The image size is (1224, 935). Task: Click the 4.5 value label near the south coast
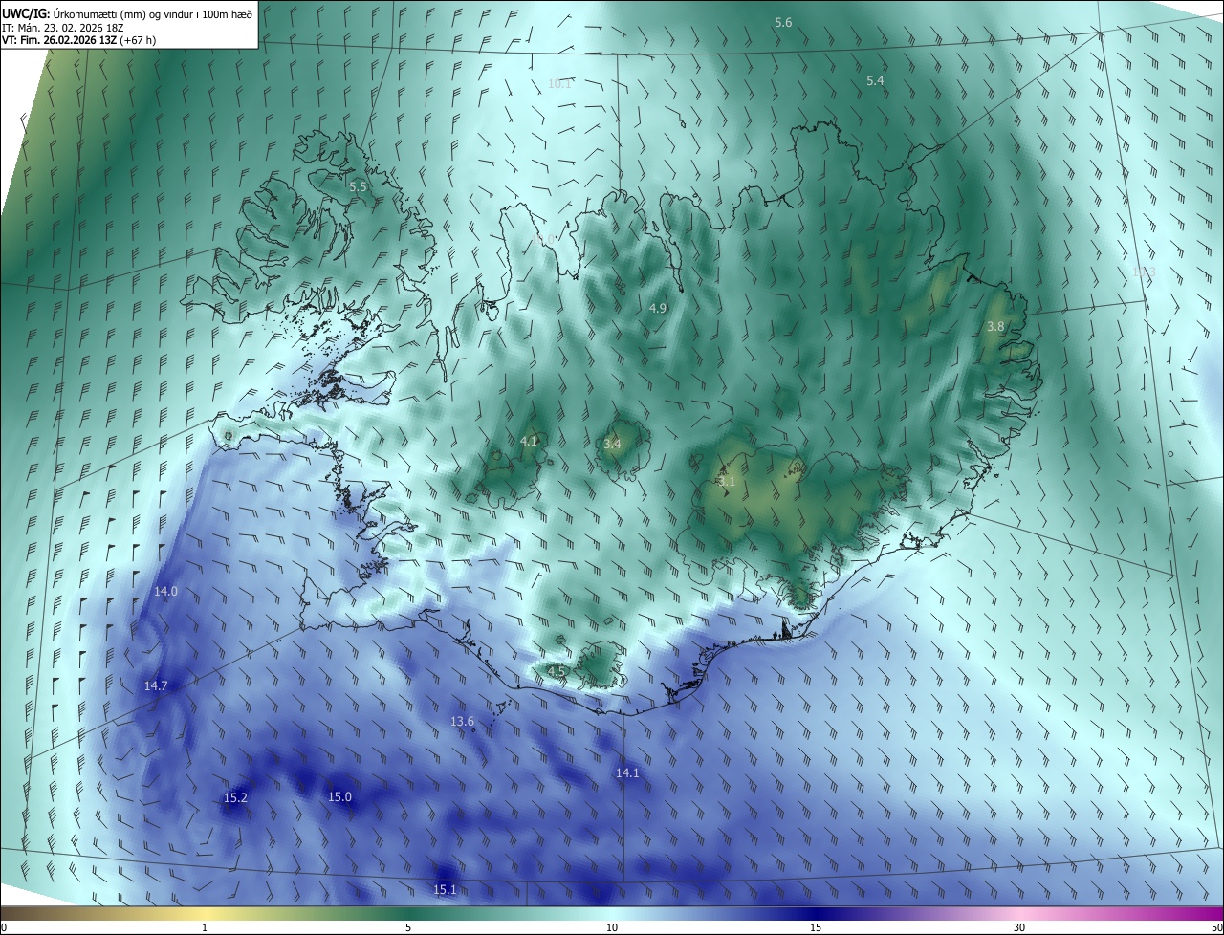[x=557, y=672]
